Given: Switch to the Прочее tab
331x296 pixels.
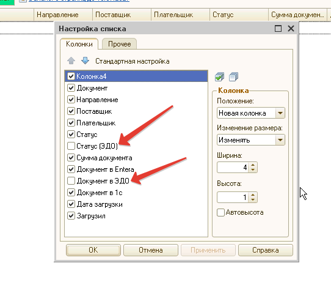Looking at the screenshot, I should tap(120, 44).
